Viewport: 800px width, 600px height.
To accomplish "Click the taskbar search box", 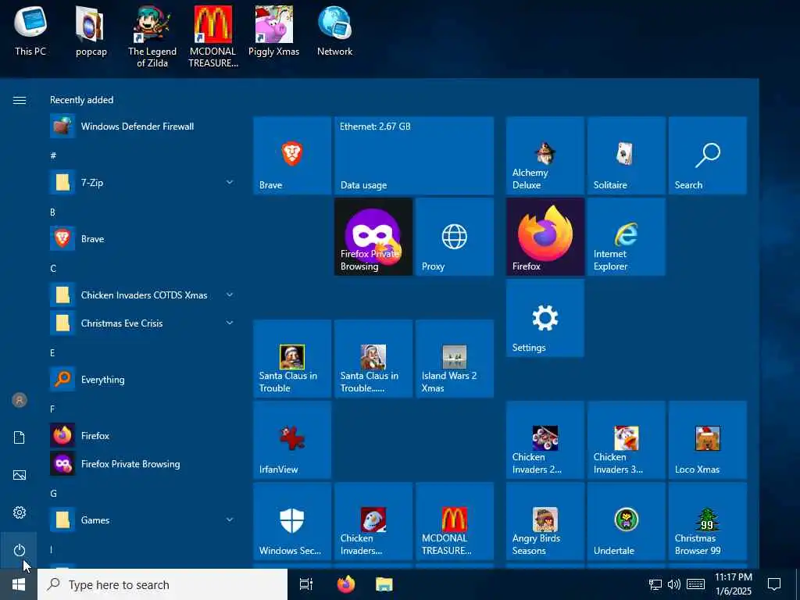I will pyautogui.click(x=162, y=584).
